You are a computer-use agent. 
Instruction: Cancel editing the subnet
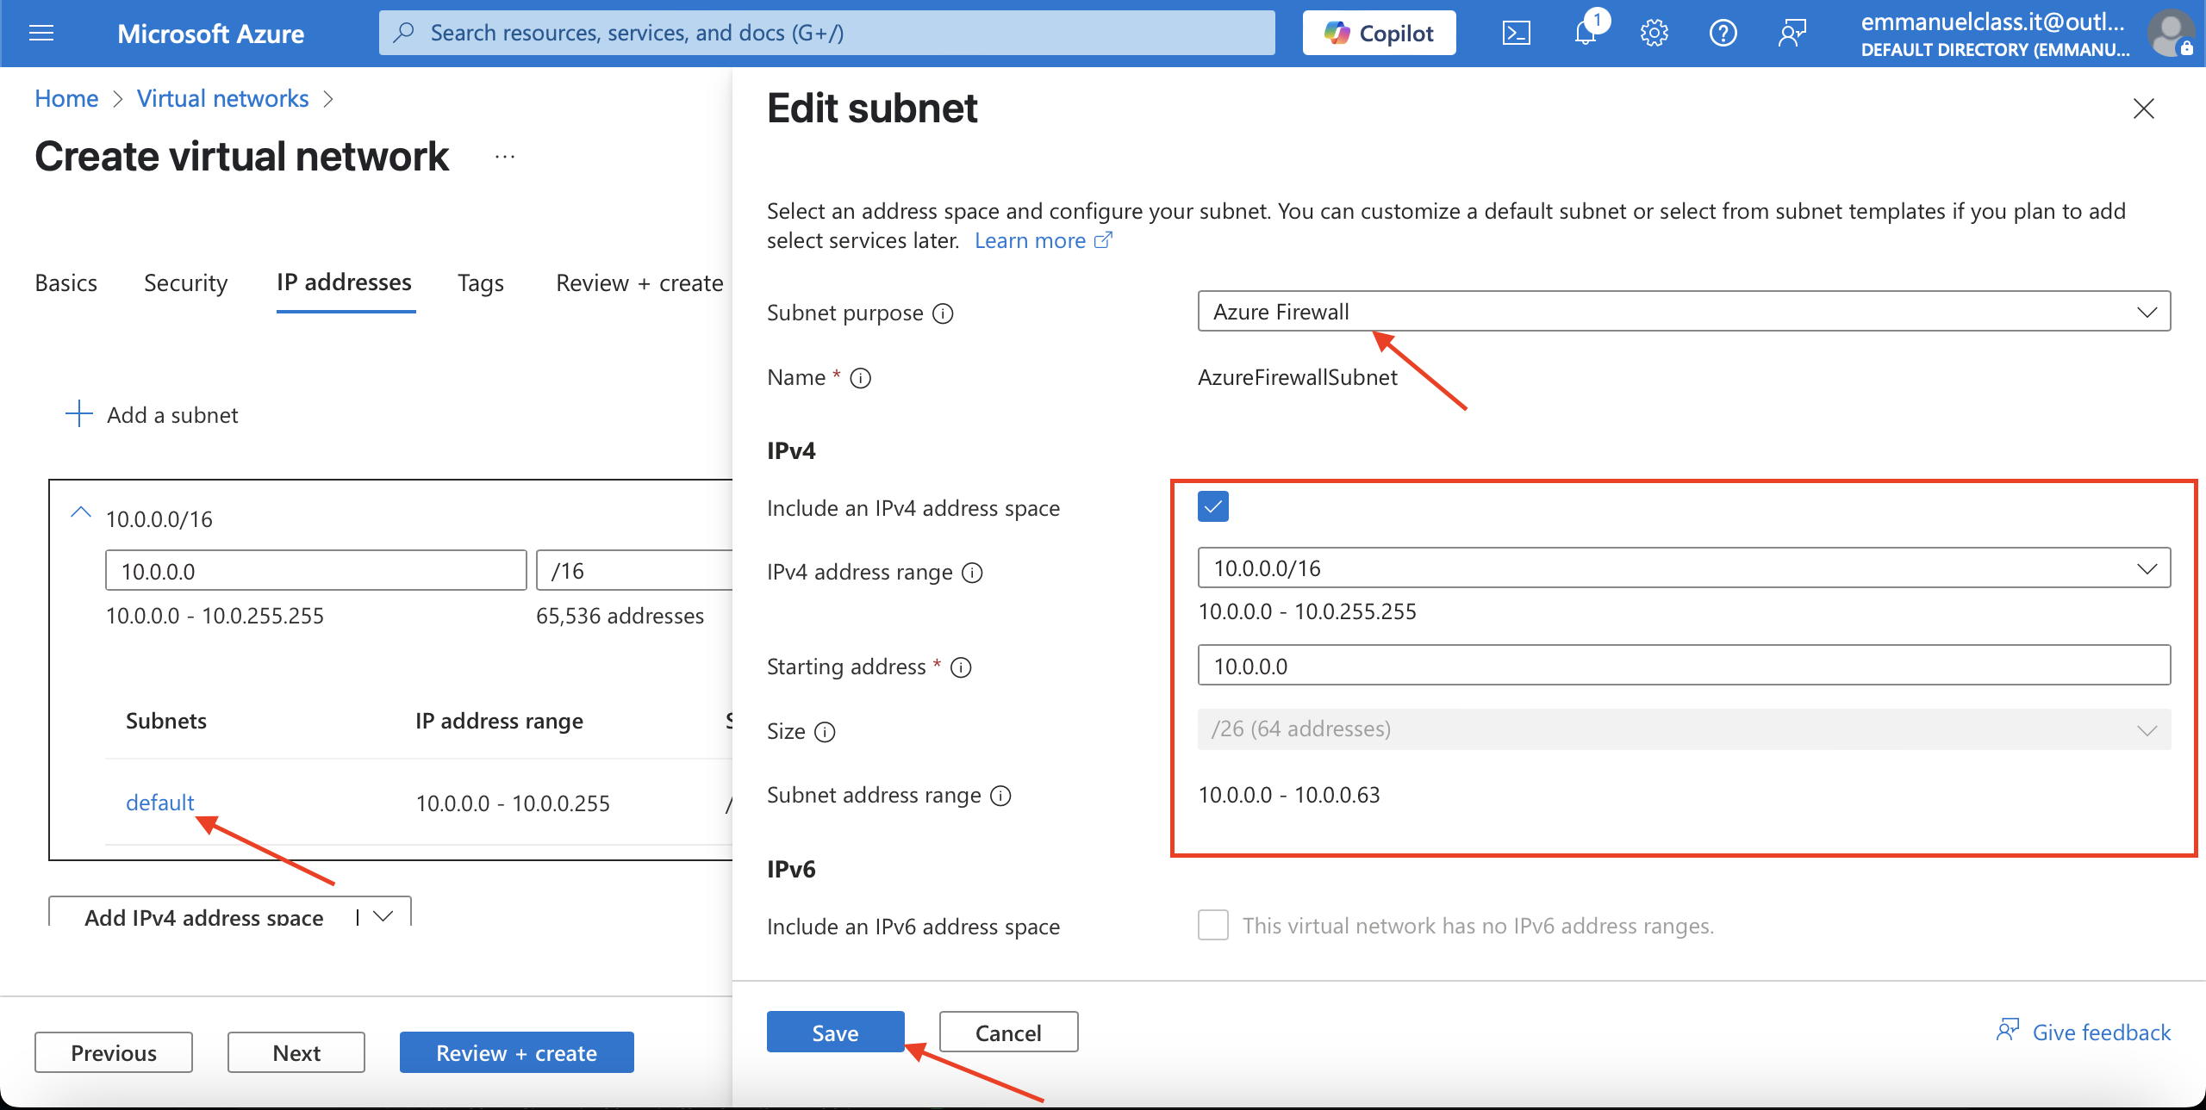pos(1008,1032)
